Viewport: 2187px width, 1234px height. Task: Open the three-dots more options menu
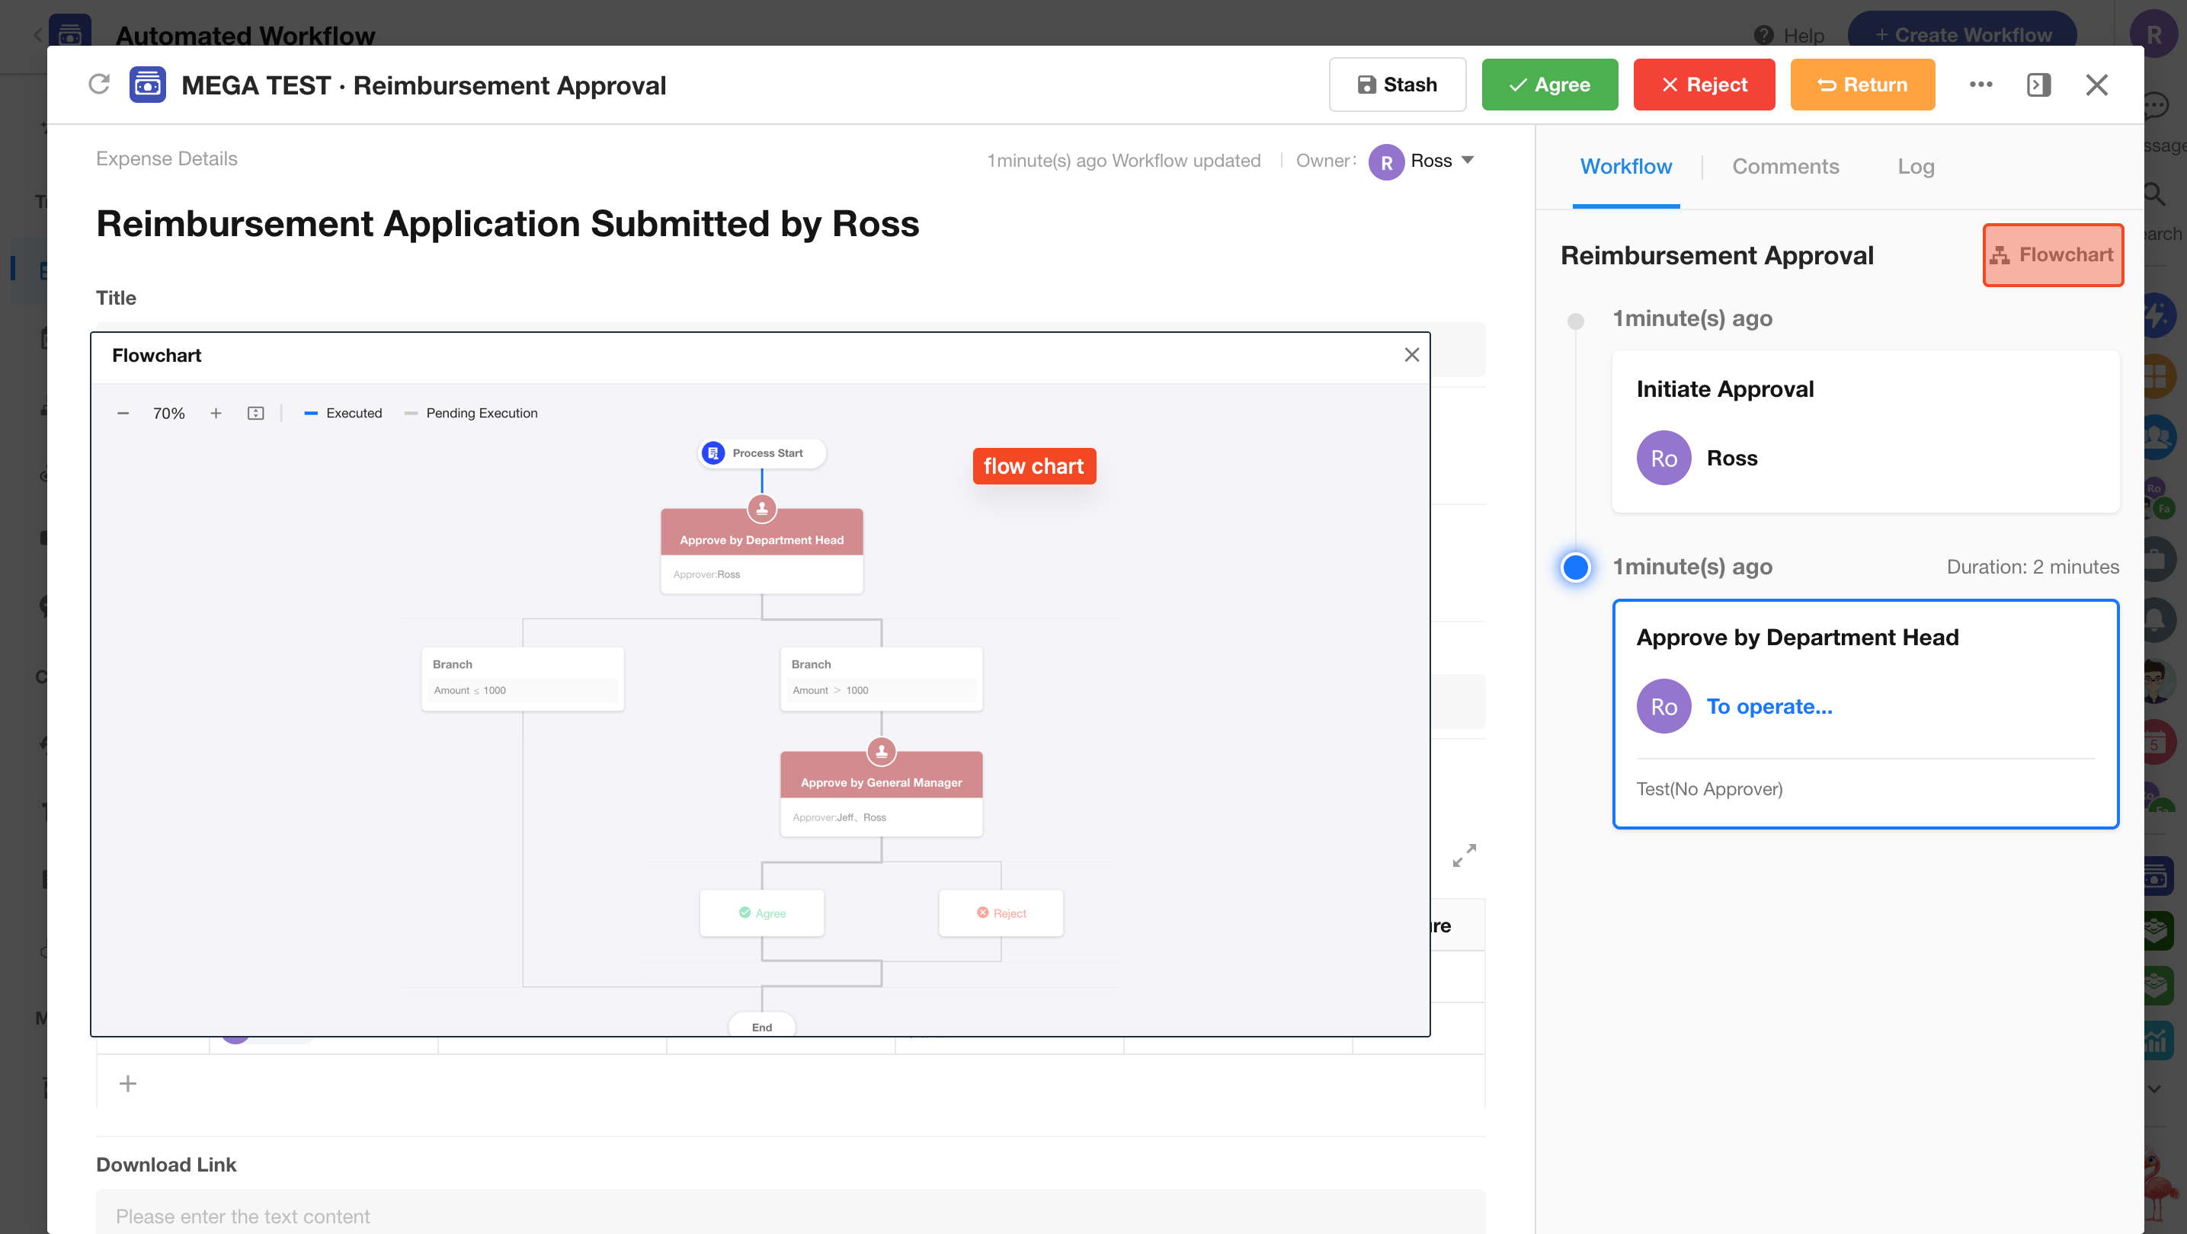tap(1980, 84)
